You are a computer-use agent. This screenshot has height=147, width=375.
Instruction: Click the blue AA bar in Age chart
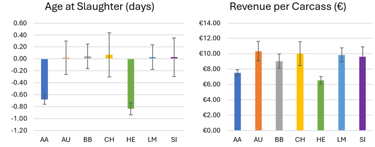point(44,79)
